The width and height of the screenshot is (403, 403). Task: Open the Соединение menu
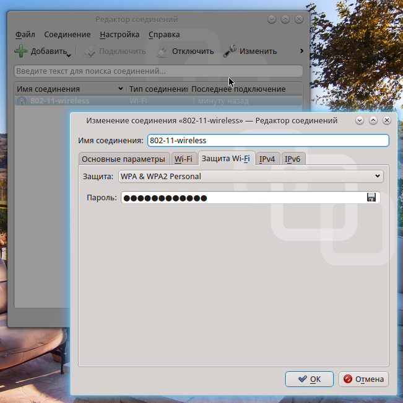pos(67,35)
